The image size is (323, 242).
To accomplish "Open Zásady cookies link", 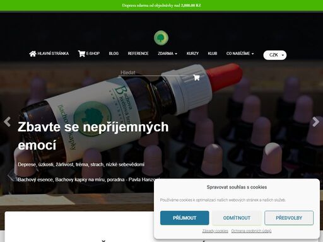I will [x=215, y=231].
